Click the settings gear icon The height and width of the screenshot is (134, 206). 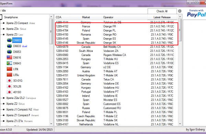180,11
